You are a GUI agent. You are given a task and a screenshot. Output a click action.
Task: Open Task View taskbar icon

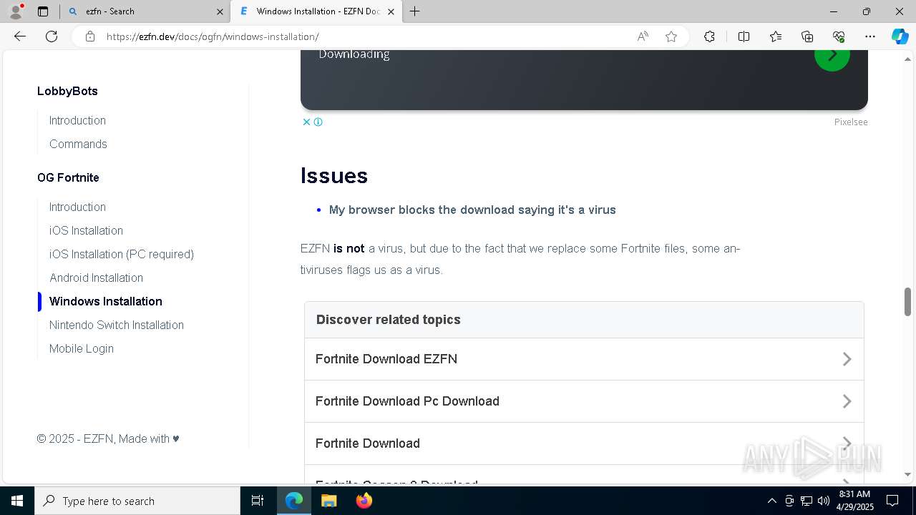(258, 501)
